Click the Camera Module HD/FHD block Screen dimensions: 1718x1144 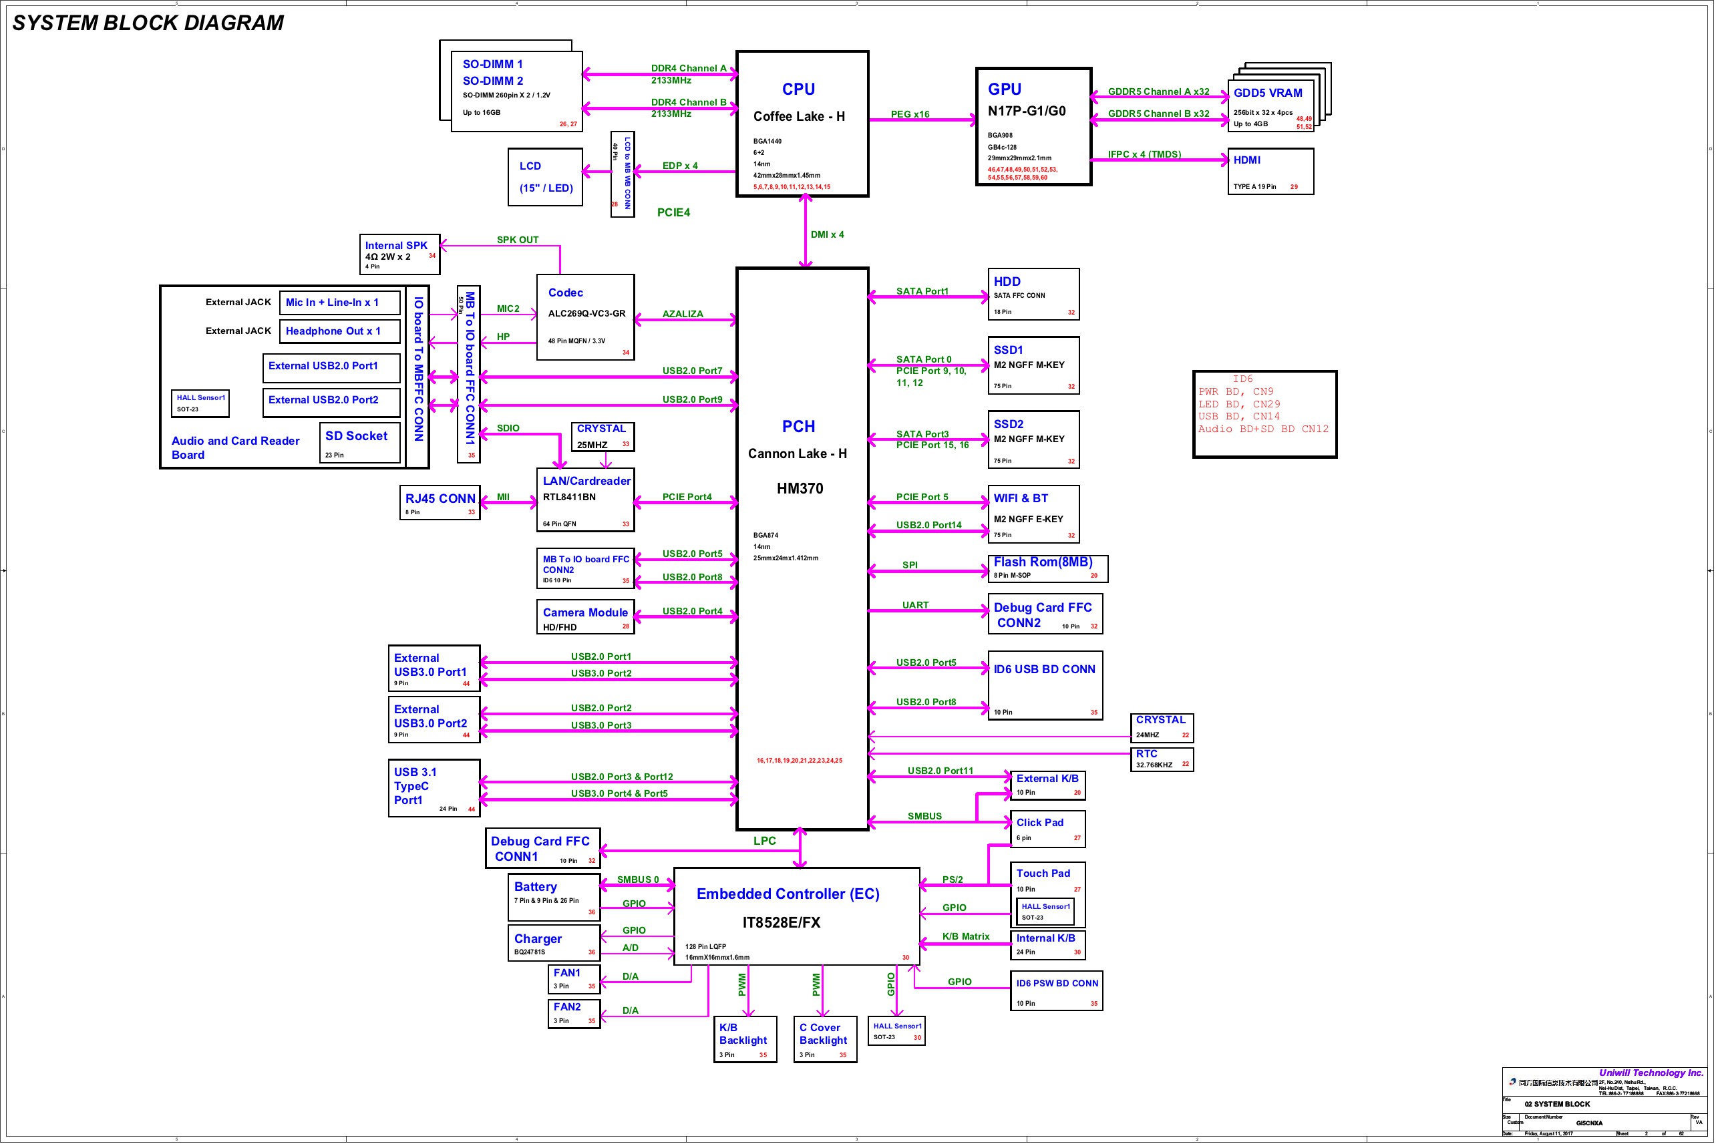pos(585,617)
